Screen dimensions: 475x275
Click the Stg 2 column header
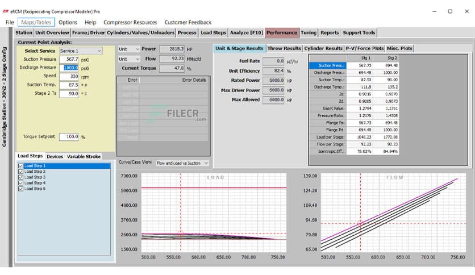(x=386, y=58)
